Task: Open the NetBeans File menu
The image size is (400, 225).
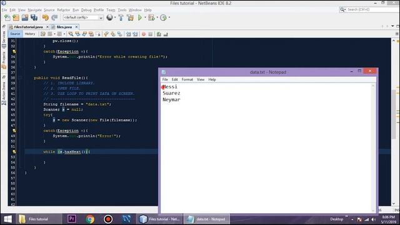Action: (4, 10)
